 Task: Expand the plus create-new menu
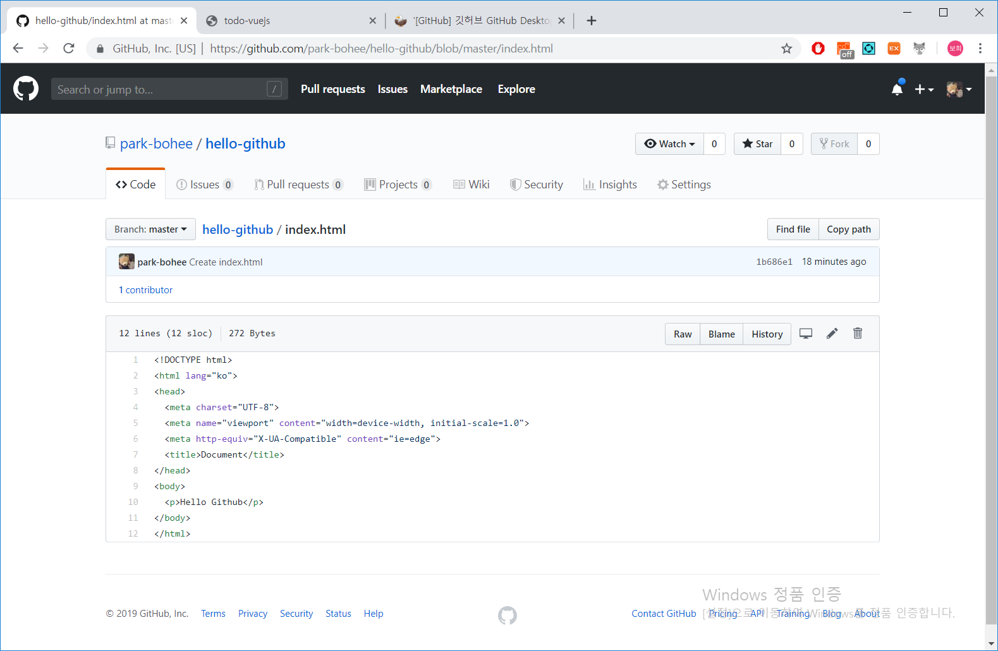pos(924,90)
